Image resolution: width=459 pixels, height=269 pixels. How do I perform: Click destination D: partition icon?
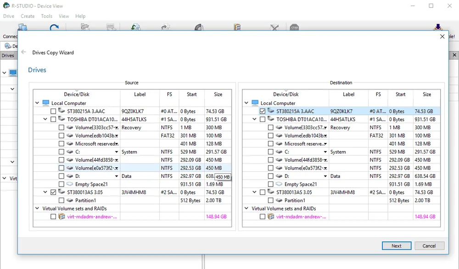tap(279, 176)
